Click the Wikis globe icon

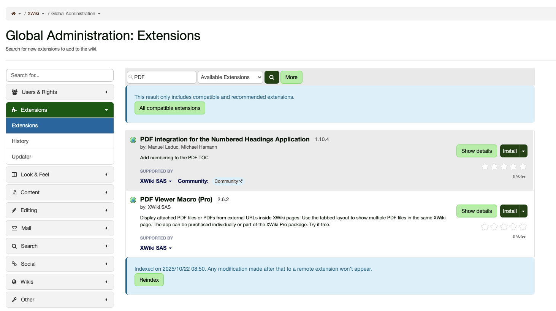[x=14, y=282]
